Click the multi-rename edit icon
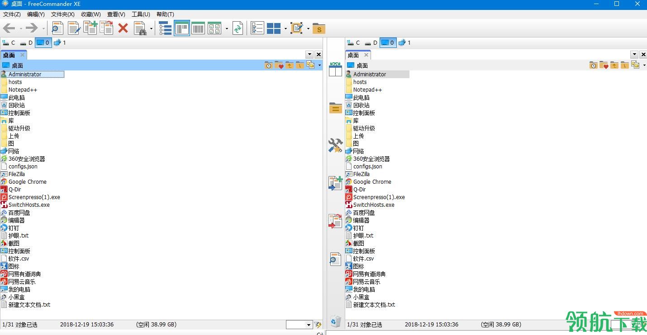The width and height of the screenshot is (647, 335). pos(297,28)
